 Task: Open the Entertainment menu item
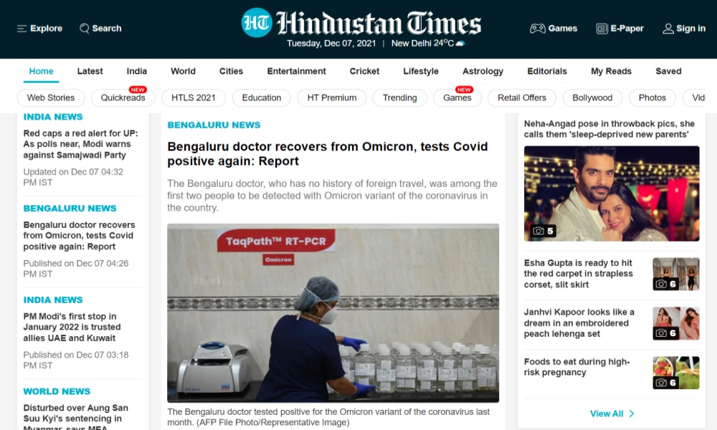point(296,71)
